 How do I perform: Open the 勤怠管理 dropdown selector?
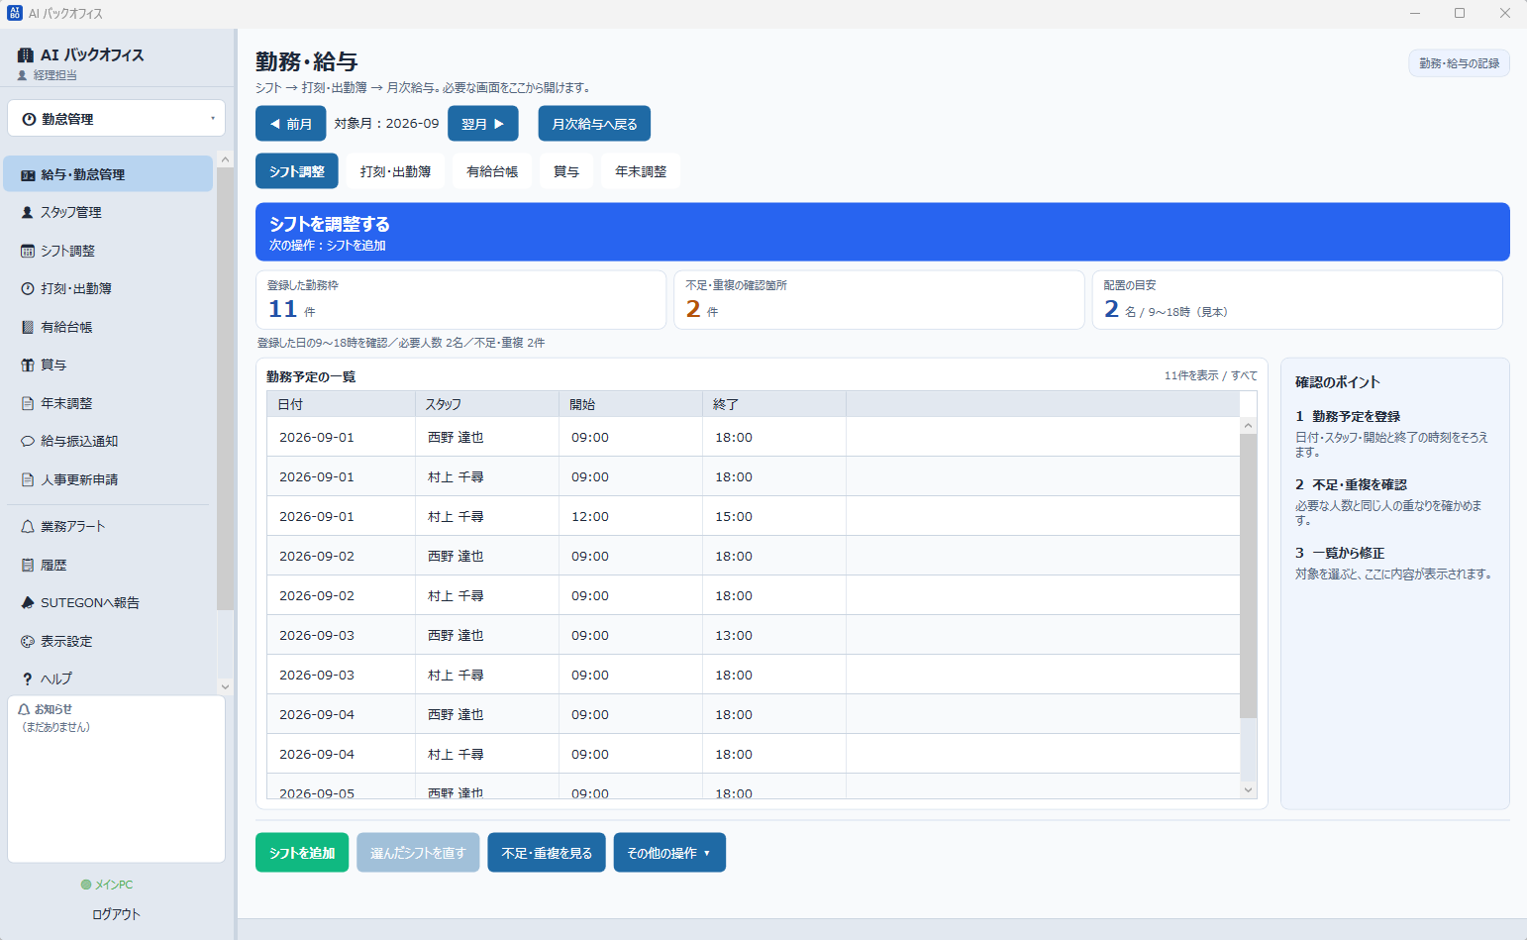[117, 119]
